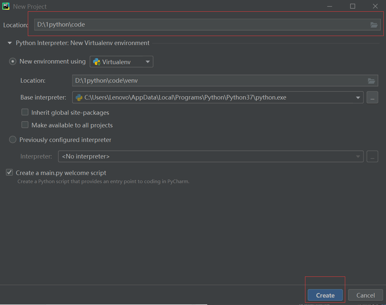Collapse the Python Interpreter section triangle
The width and height of the screenshot is (386, 305).
(x=10, y=43)
